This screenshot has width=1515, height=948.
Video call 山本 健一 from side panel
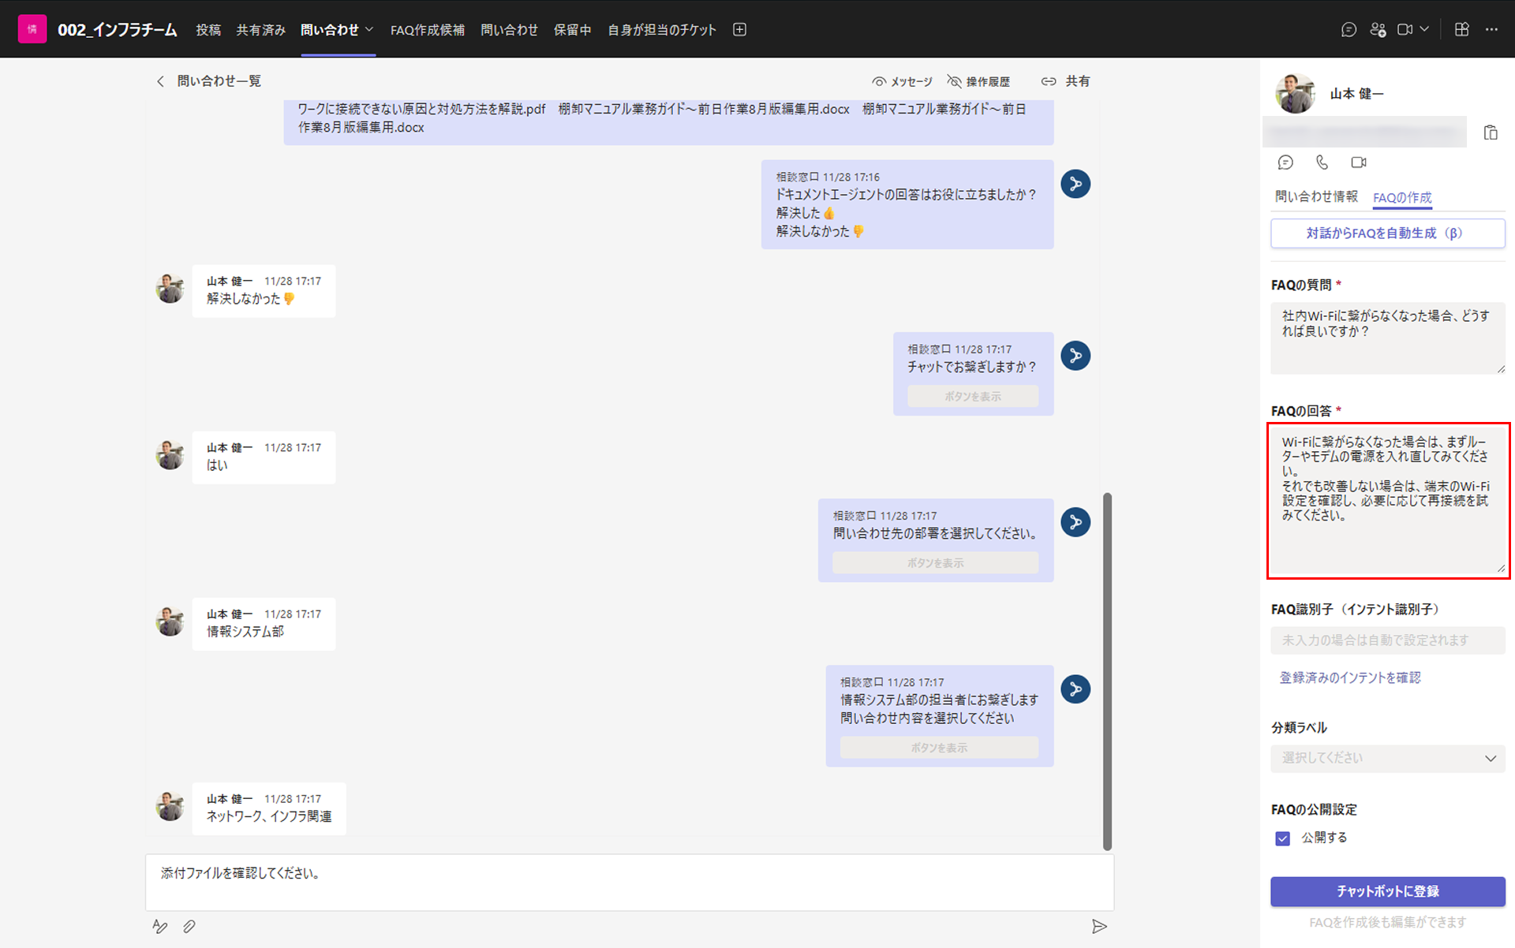[1359, 162]
